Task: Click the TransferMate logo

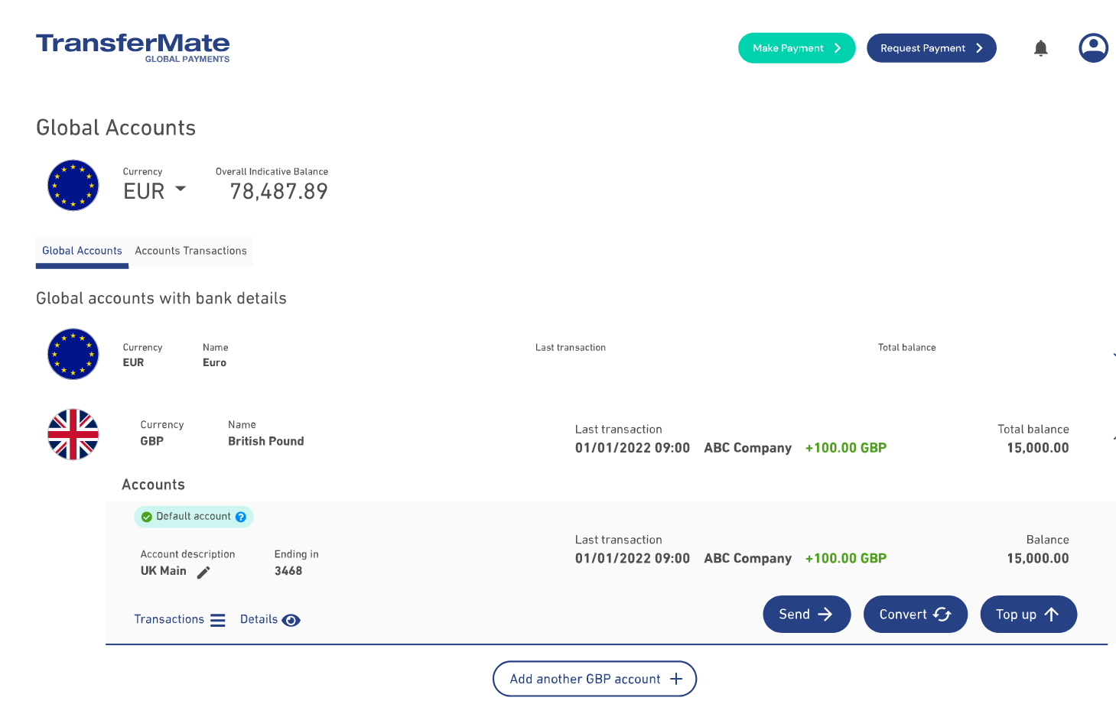Action: (x=132, y=47)
